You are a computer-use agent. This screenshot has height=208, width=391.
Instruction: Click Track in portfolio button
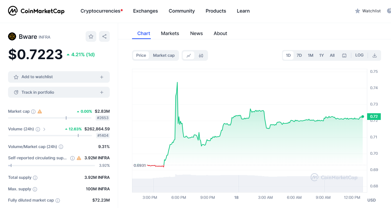pyautogui.click(x=59, y=92)
